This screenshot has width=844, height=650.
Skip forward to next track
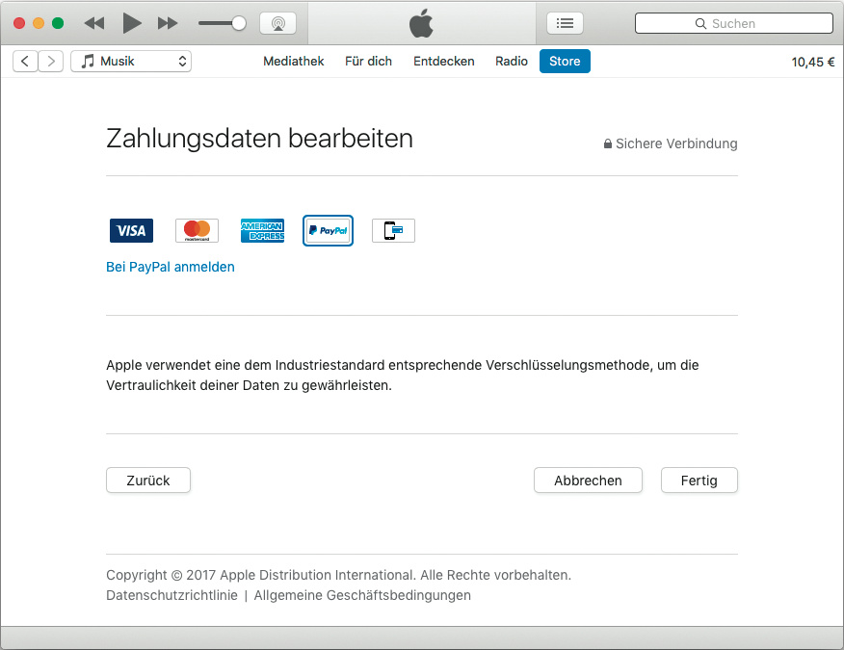point(168,23)
